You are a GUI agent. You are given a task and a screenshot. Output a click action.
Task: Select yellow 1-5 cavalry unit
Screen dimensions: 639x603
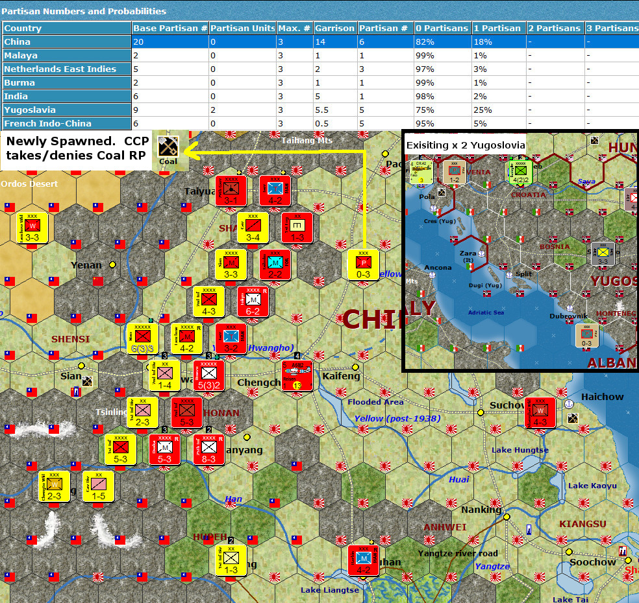98,486
